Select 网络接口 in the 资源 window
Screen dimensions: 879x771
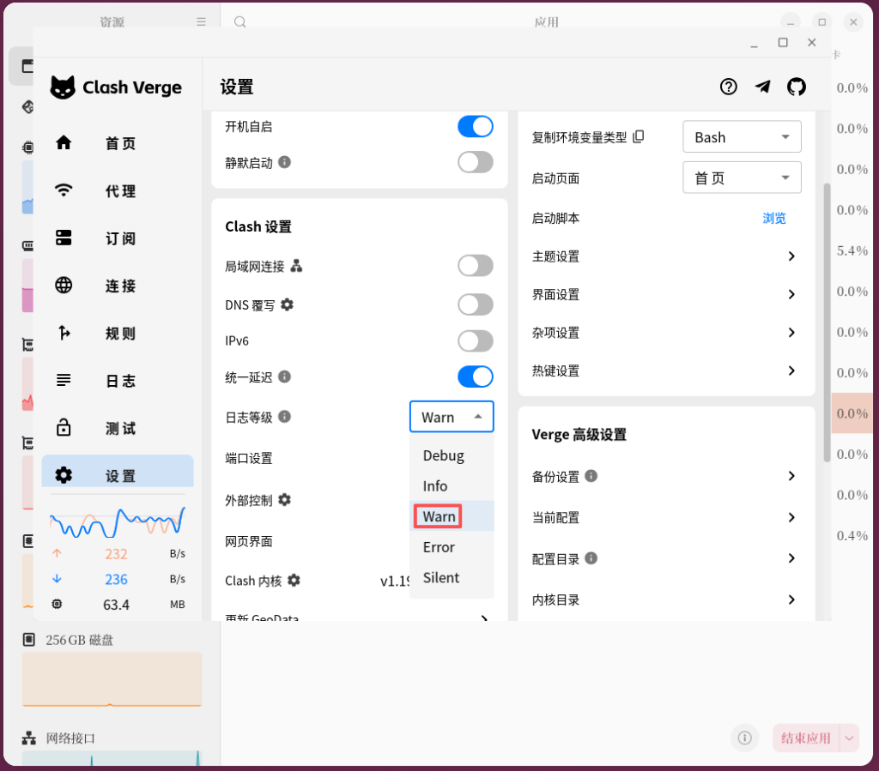(x=70, y=738)
